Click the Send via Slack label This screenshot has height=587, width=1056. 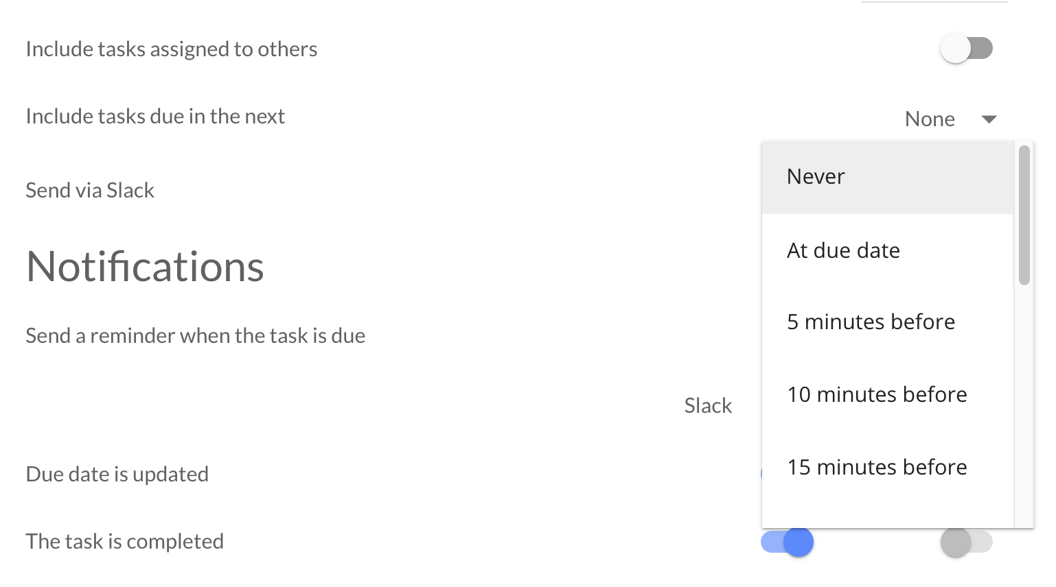(x=90, y=190)
